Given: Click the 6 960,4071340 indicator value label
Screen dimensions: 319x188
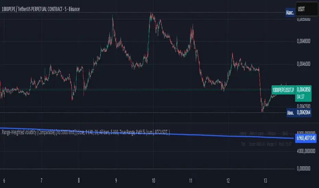Looking at the screenshot, I should tap(306, 138).
